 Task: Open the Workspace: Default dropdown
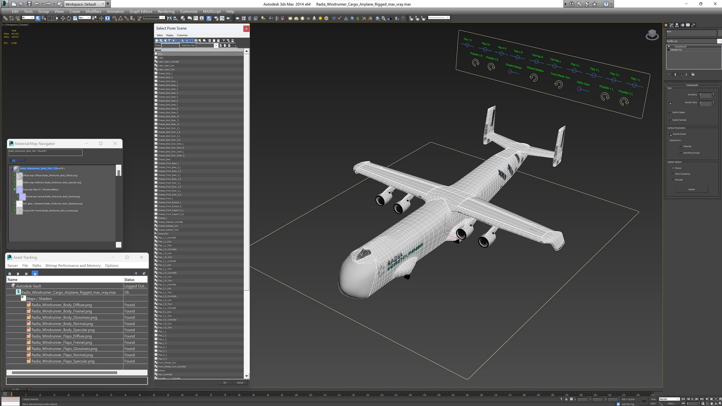point(85,4)
